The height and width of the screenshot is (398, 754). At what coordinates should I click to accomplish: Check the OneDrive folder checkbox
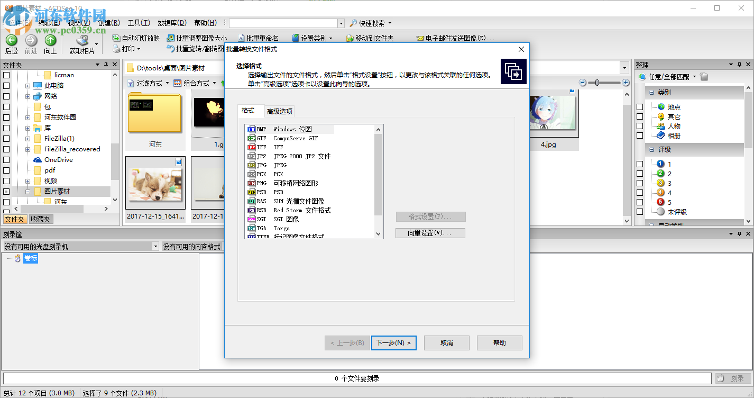click(x=7, y=159)
